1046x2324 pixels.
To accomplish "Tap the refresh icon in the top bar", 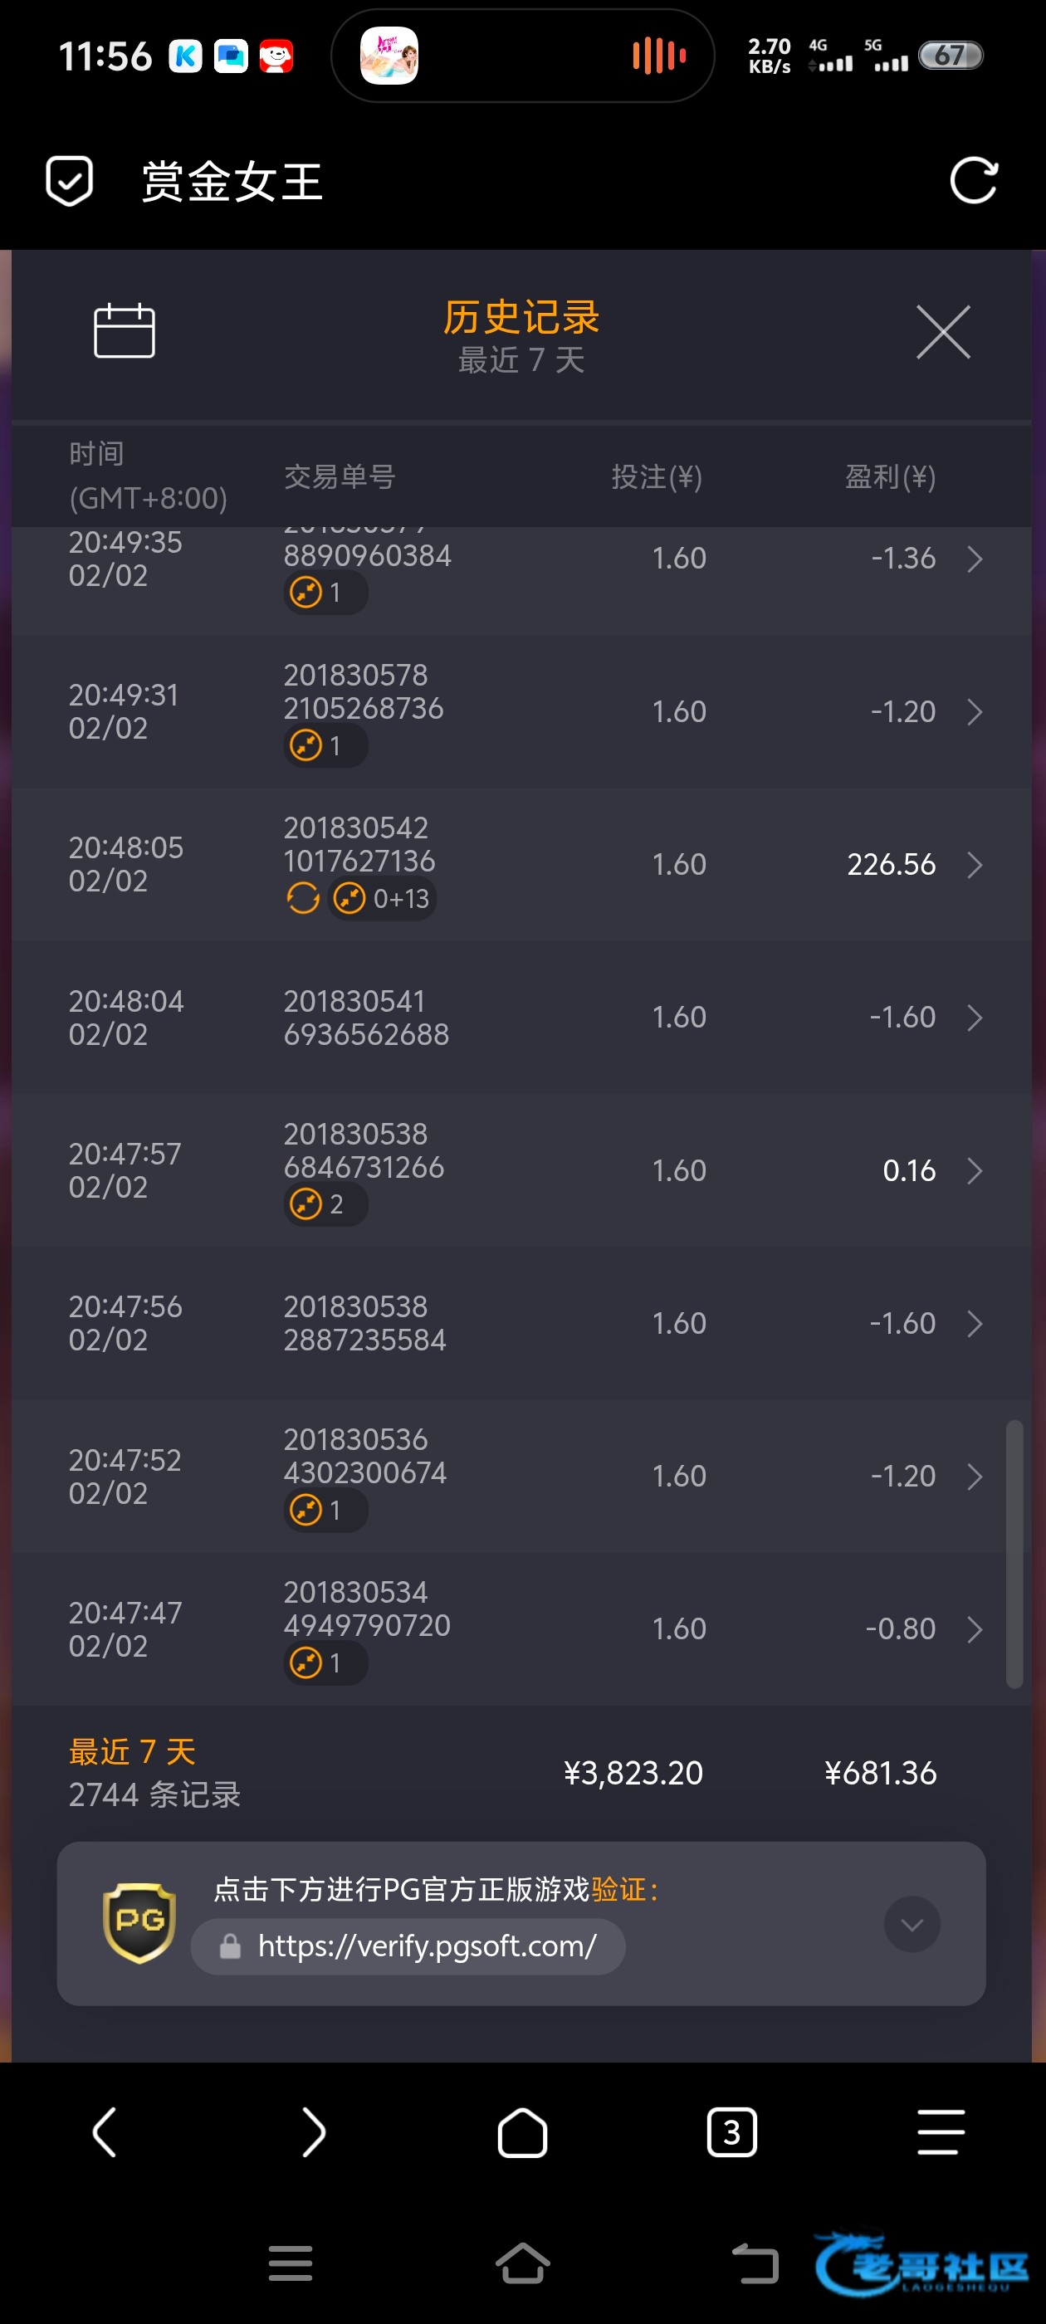I will click(x=973, y=180).
